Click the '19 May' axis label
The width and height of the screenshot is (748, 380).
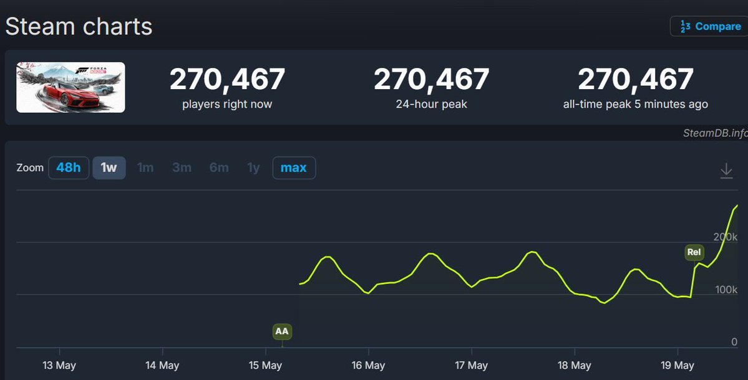[678, 365]
